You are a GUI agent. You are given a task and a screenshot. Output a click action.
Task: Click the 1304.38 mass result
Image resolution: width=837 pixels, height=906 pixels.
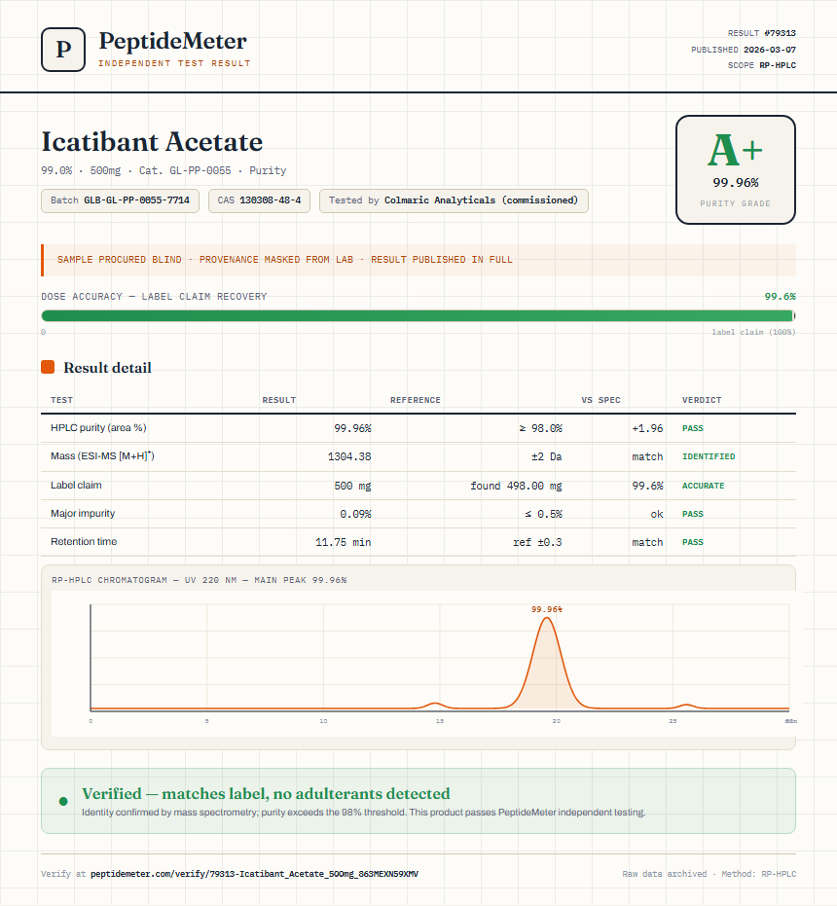click(x=349, y=456)
